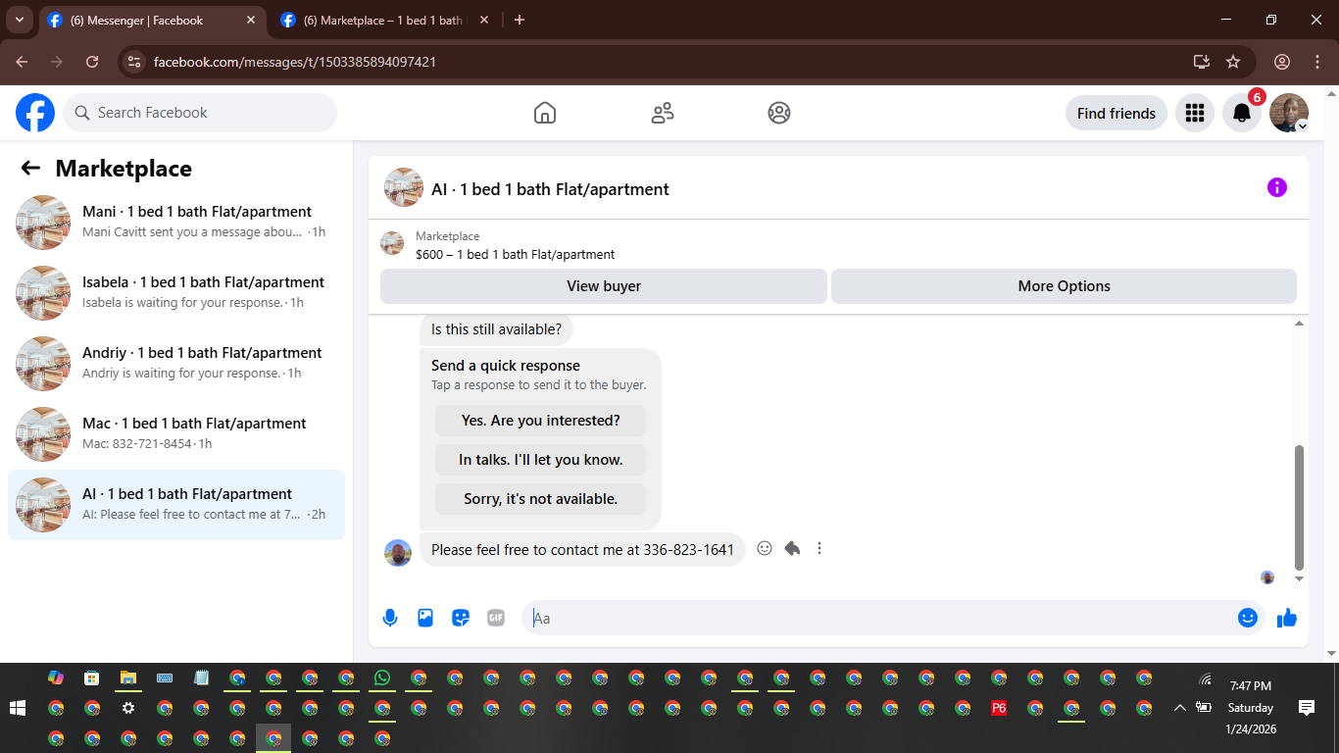Reply to the phone number message
The image size is (1339, 753).
pyautogui.click(x=792, y=548)
